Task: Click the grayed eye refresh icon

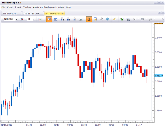Action: point(102,19)
